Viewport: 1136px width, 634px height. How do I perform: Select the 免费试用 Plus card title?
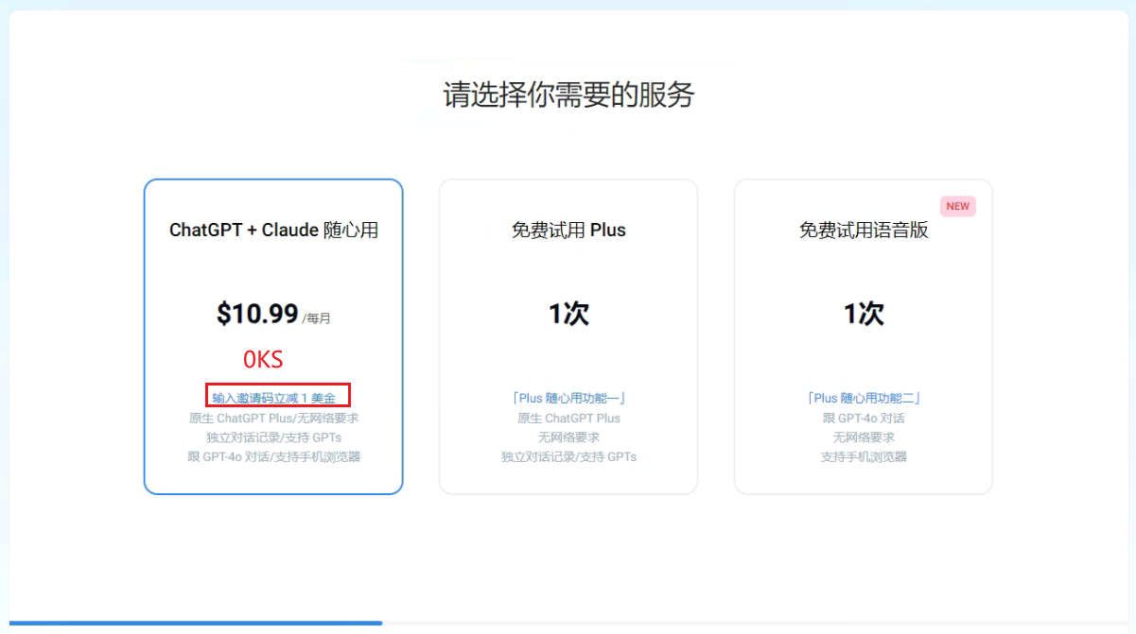coord(568,231)
